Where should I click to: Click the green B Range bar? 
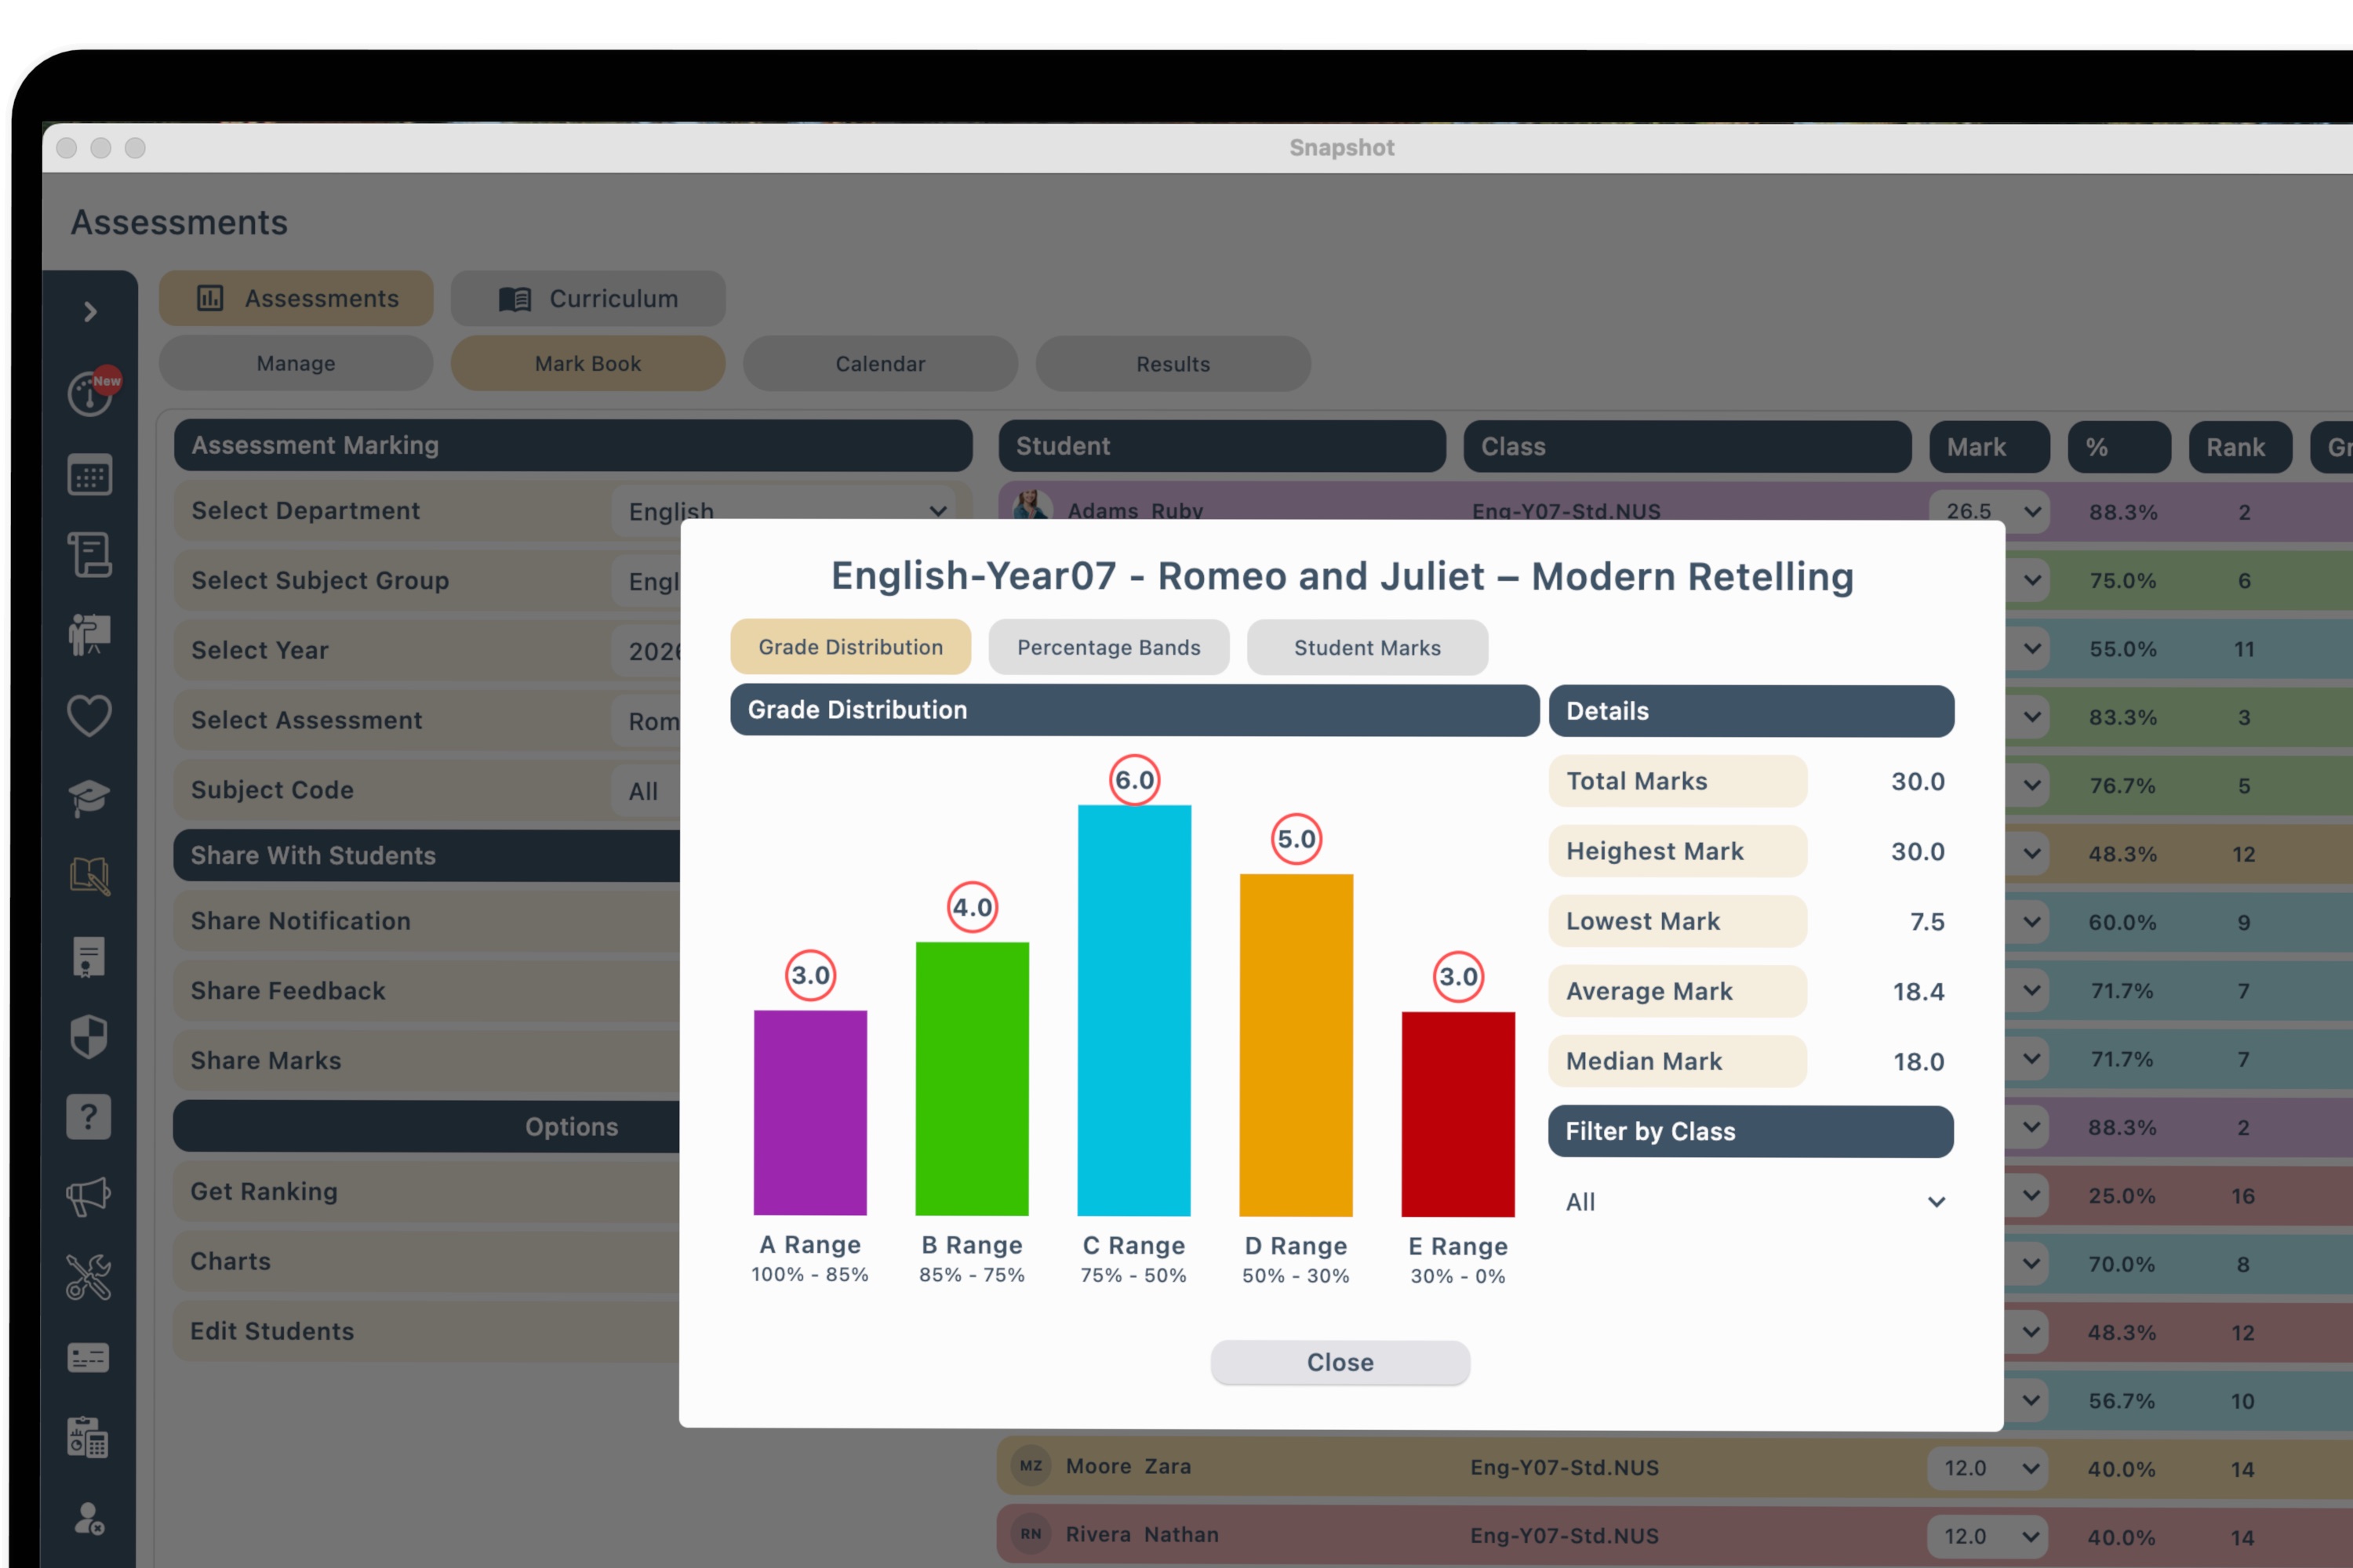pos(973,1079)
